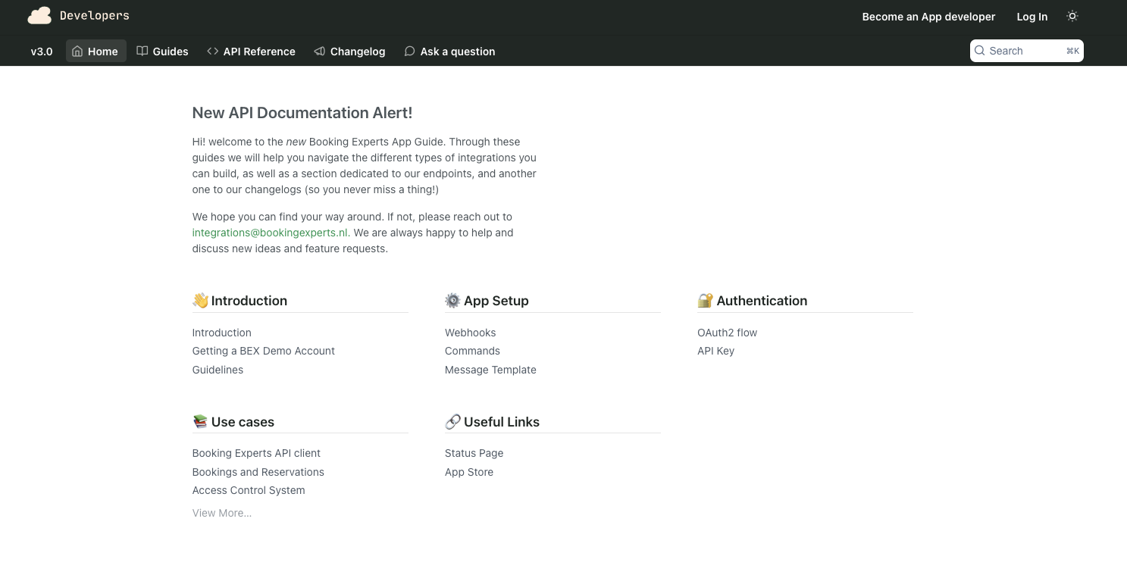The image size is (1127, 575).
Task: Open the Search panel
Action: click(x=1026, y=51)
